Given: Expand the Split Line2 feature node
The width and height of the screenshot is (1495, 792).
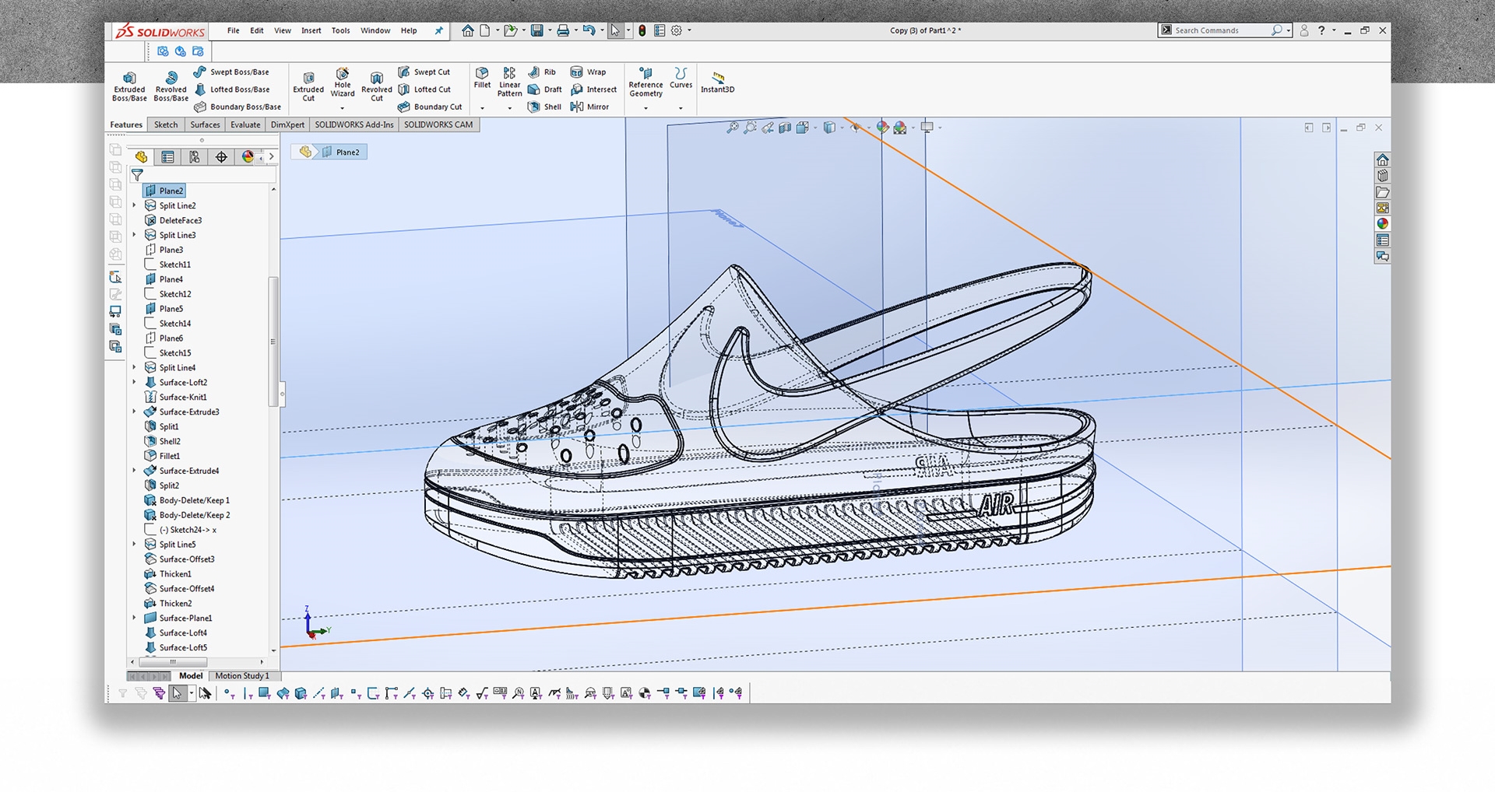Looking at the screenshot, I should tap(135, 205).
